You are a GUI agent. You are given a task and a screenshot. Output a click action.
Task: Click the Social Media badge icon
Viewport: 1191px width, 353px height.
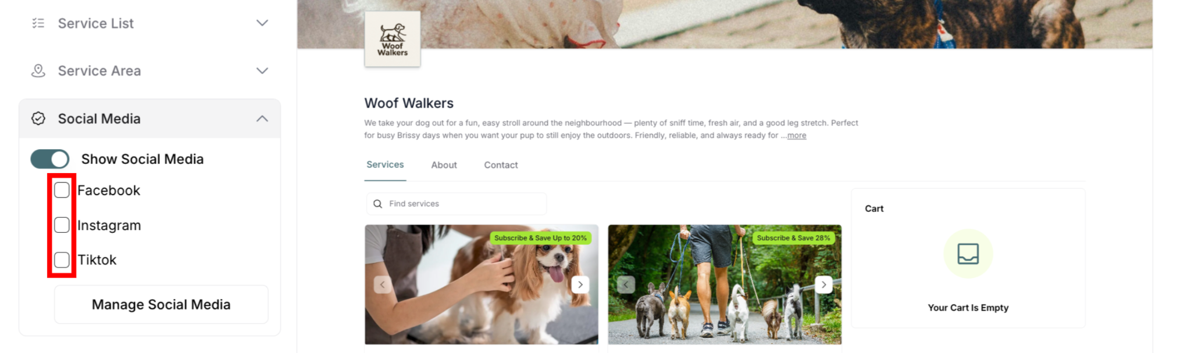tap(38, 118)
